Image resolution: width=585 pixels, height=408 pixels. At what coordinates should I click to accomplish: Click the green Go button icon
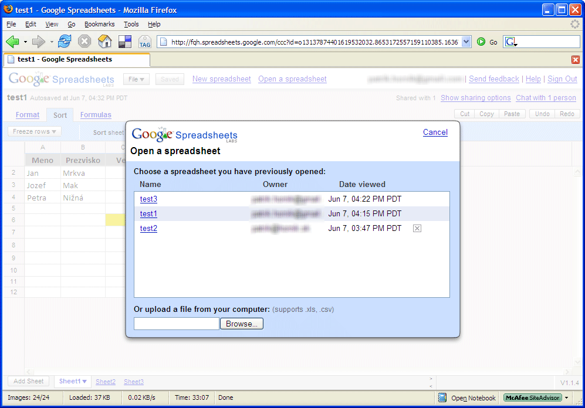click(481, 42)
